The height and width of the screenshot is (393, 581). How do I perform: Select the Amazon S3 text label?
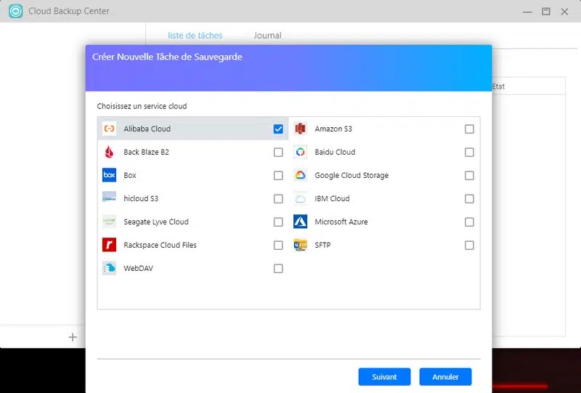click(333, 129)
